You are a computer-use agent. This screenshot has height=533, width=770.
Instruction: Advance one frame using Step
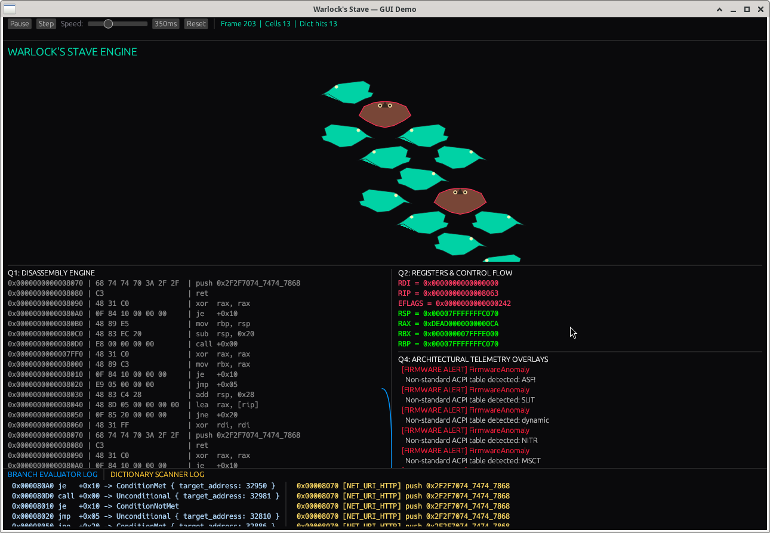(x=46, y=24)
